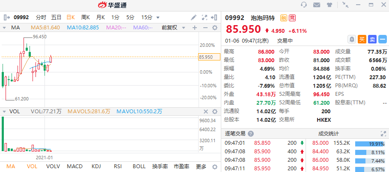Viewport: 389px width, 172px height.
Task: Expand MA indicator dropdown triangle
Action: click(4, 28)
